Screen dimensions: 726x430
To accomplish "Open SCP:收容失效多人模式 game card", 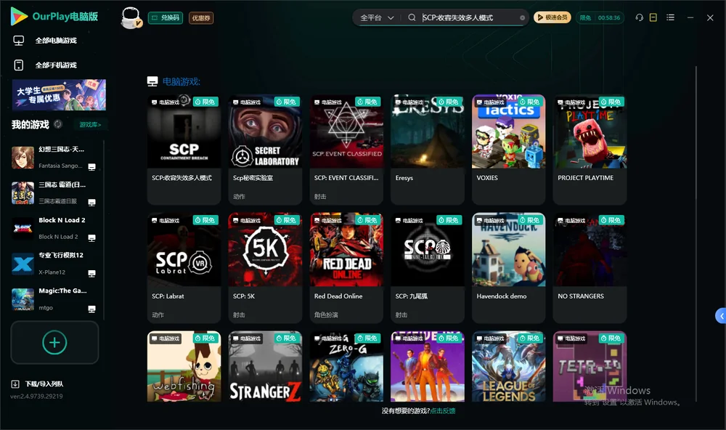I will [x=184, y=150].
